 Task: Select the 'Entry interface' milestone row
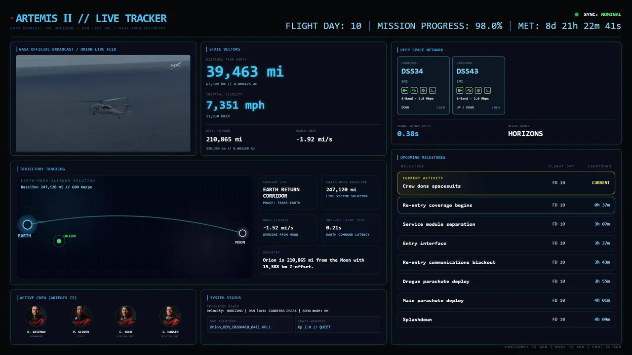tap(506, 243)
